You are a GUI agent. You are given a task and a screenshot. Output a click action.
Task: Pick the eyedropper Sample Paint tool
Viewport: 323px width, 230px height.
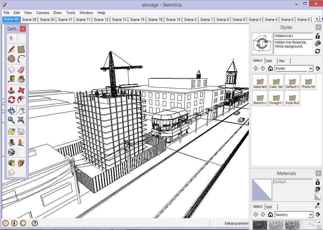pyautogui.click(x=317, y=205)
